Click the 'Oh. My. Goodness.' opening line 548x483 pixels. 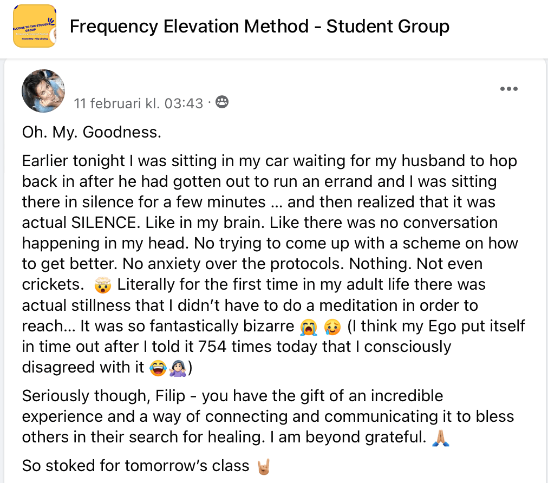(92, 132)
